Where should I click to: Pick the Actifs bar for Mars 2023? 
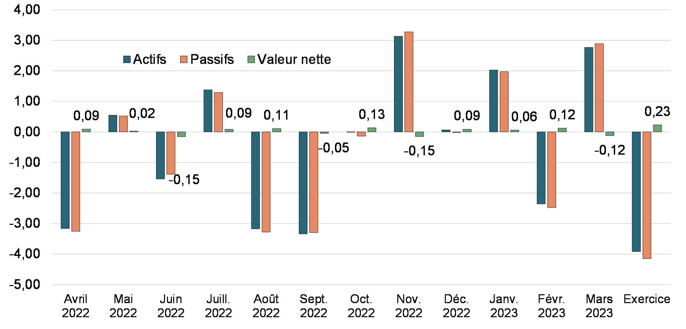589,89
